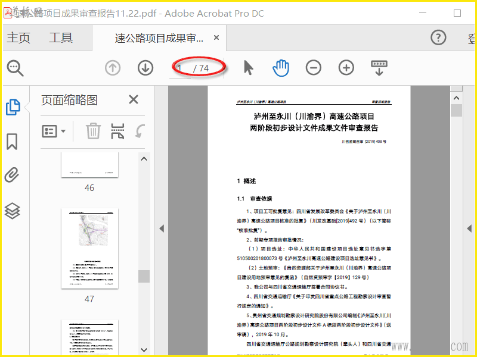Go to previous page with up arrow

click(113, 68)
